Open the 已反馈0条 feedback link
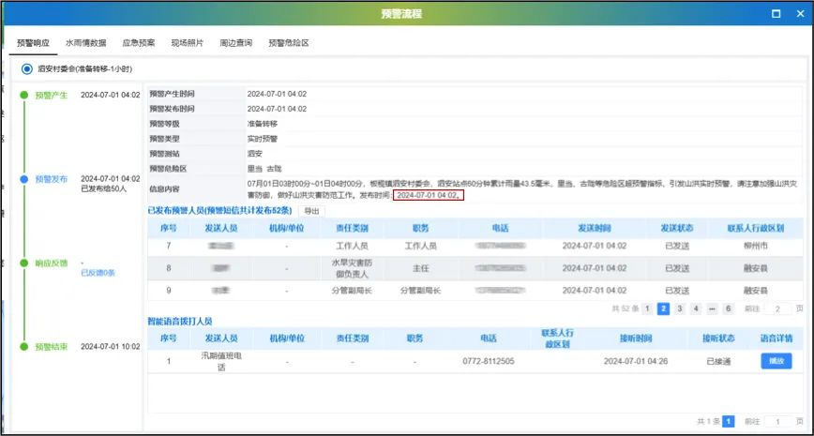 tap(98, 273)
